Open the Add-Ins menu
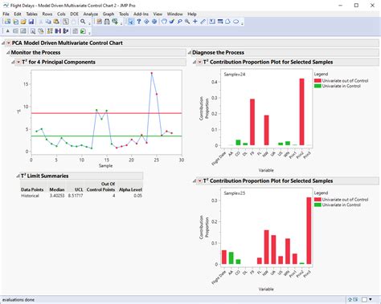This screenshot has height=304, width=381. pos(141,14)
